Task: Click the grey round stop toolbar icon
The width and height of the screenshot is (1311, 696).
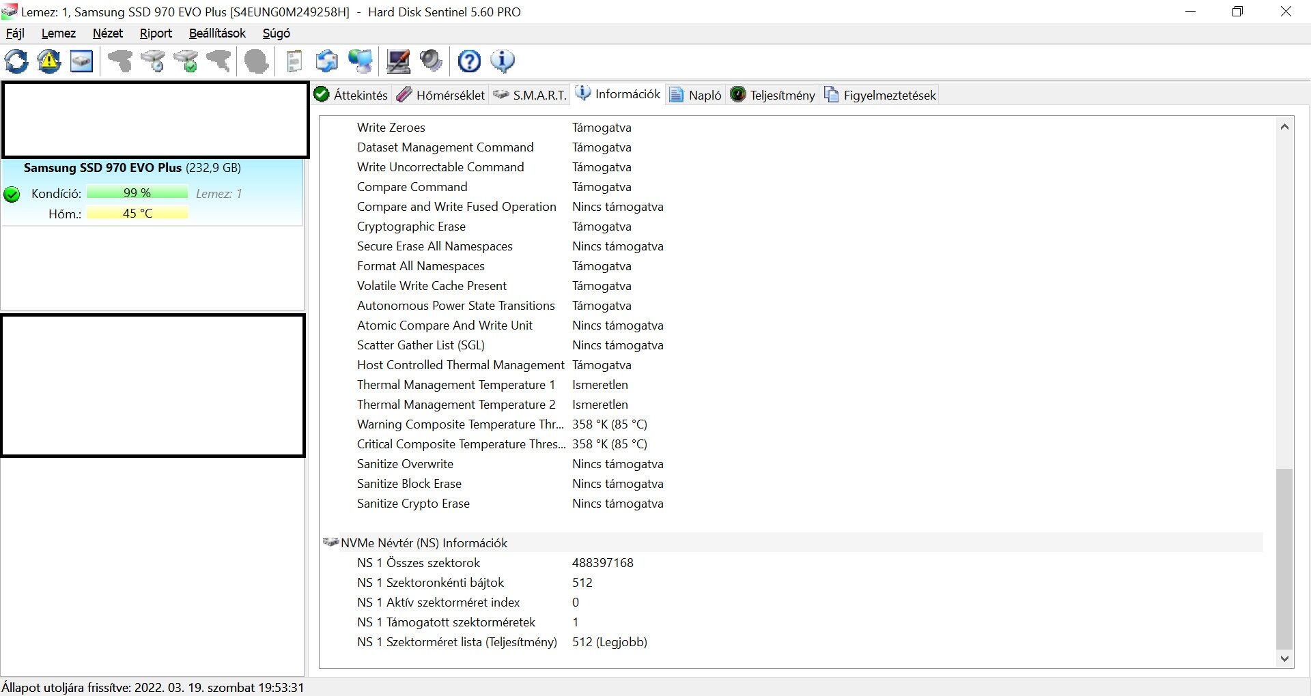Action: (x=257, y=61)
